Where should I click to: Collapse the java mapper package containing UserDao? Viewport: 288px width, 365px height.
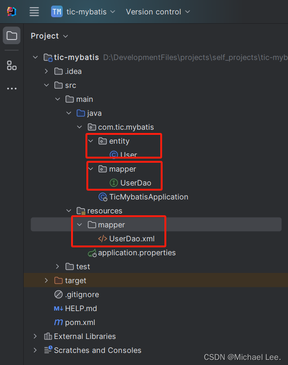[91, 169]
